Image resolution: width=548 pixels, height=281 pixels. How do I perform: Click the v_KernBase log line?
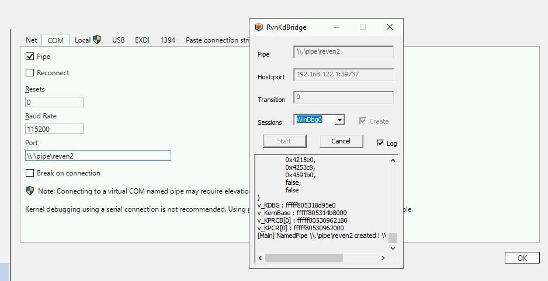302,213
